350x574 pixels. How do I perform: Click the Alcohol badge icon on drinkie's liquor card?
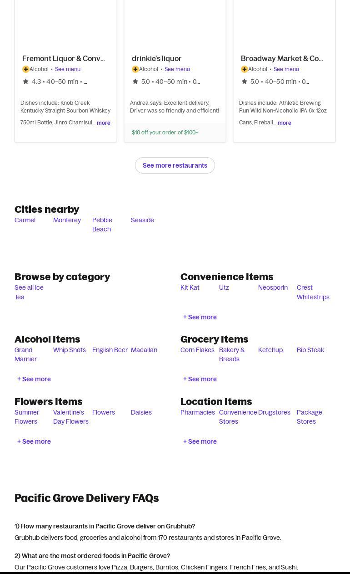pos(135,69)
